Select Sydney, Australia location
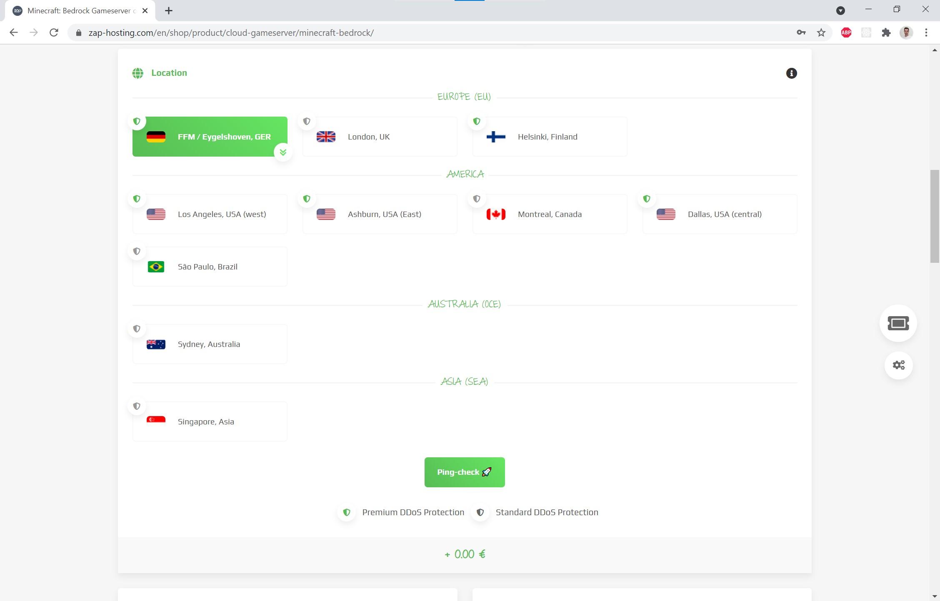Image resolution: width=940 pixels, height=601 pixels. click(x=210, y=344)
